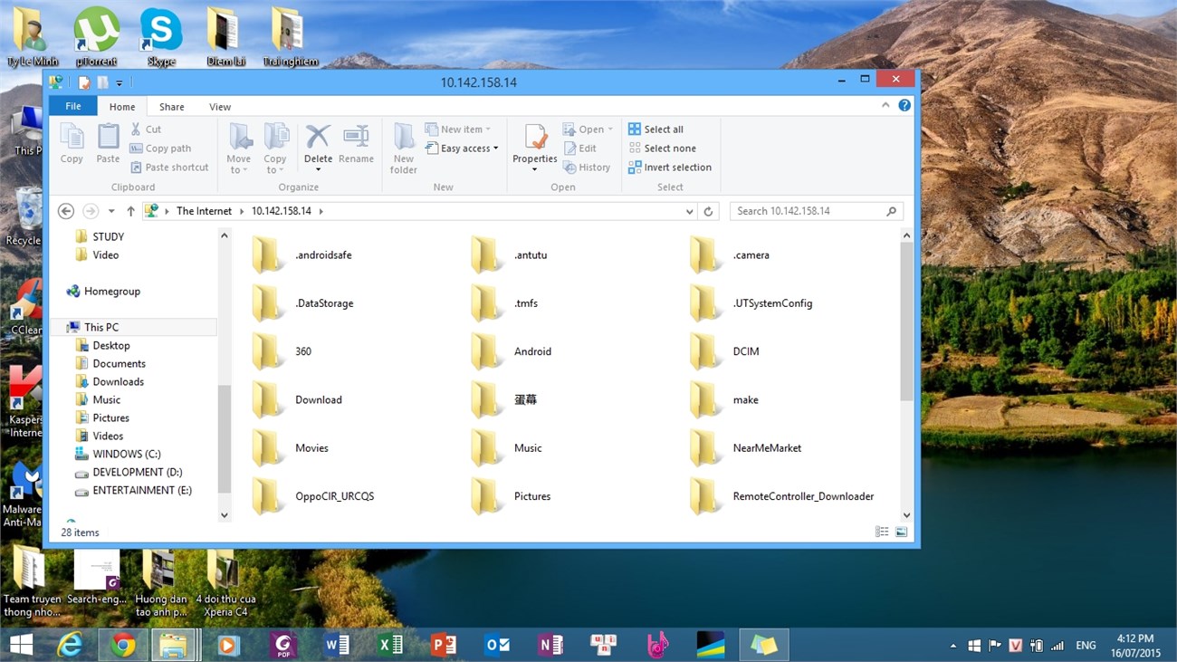Expand the Delete dropdown arrow
This screenshot has width=1177, height=662.
(318, 169)
